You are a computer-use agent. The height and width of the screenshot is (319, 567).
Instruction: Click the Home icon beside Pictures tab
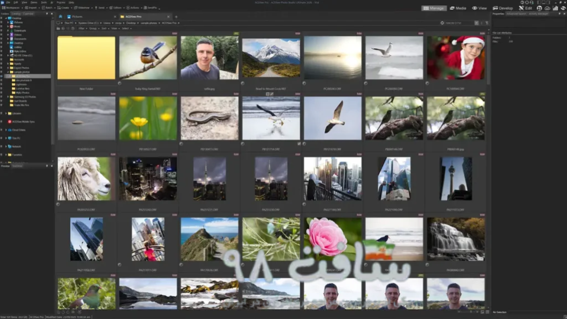tap(60, 17)
